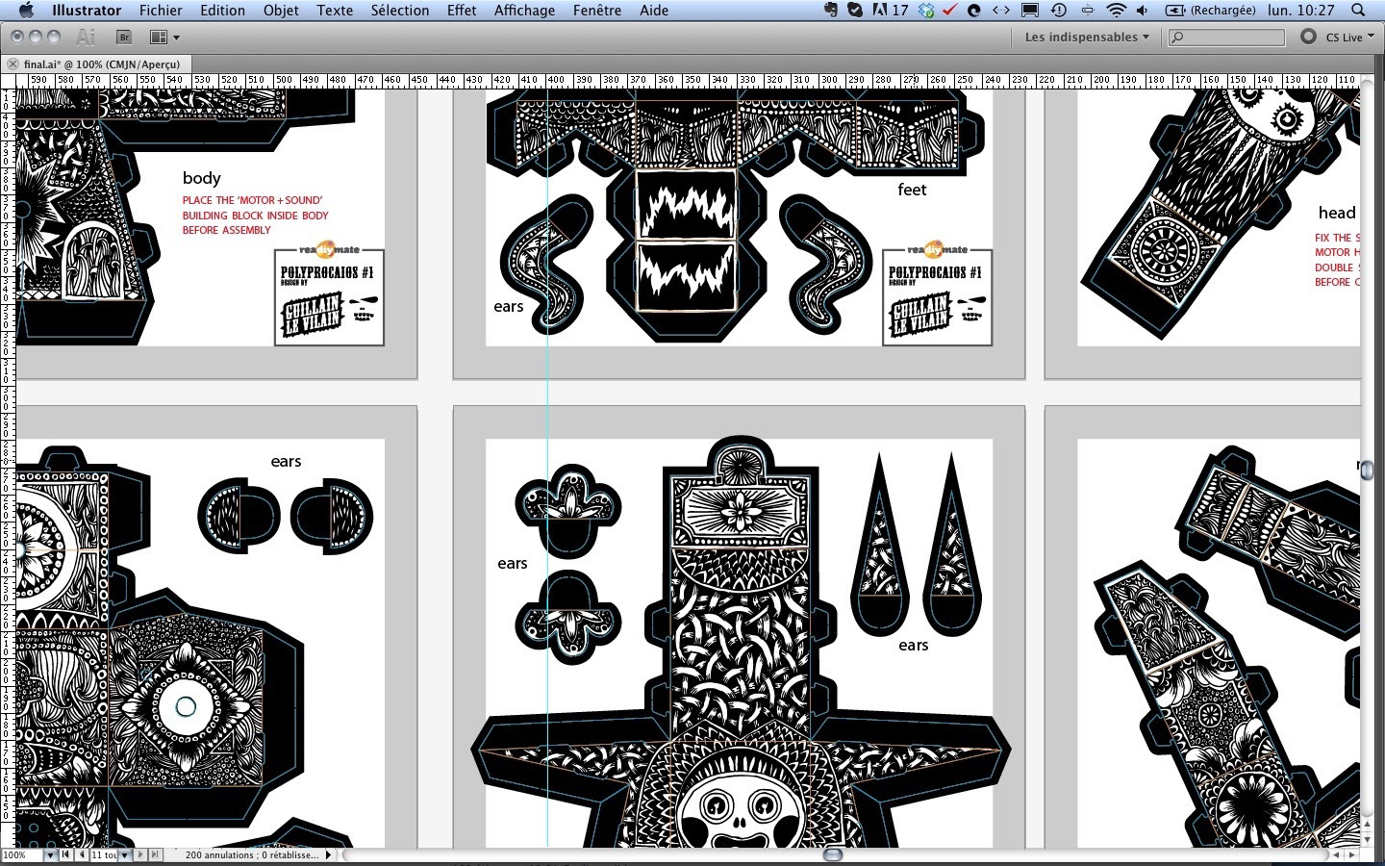1385x866 pixels.
Task: Open the Time Machine menu bar icon
Action: click(x=1059, y=10)
